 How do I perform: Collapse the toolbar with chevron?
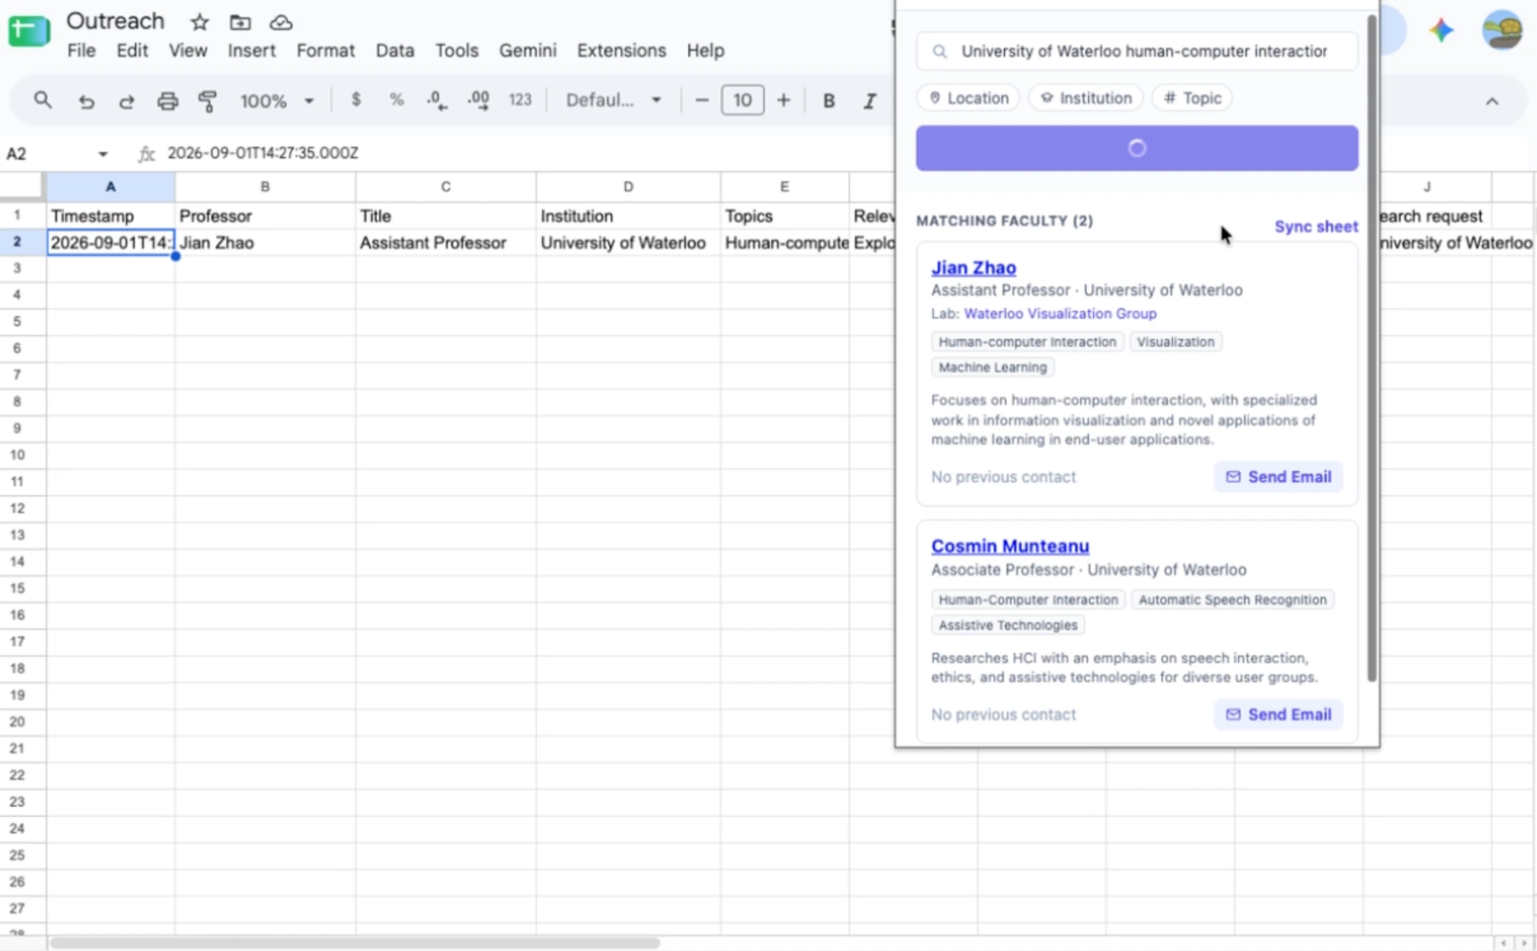click(1492, 102)
